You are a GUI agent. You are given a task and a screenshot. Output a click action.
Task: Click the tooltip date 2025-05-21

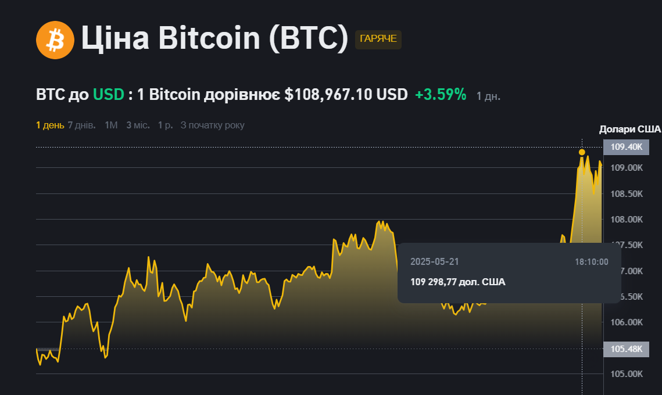430,262
